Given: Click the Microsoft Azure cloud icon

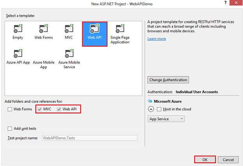Looking at the screenshot, I should 150,101.
